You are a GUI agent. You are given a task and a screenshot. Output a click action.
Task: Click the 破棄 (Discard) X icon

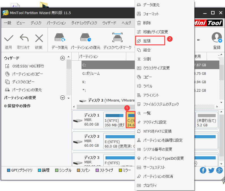coord(39,38)
